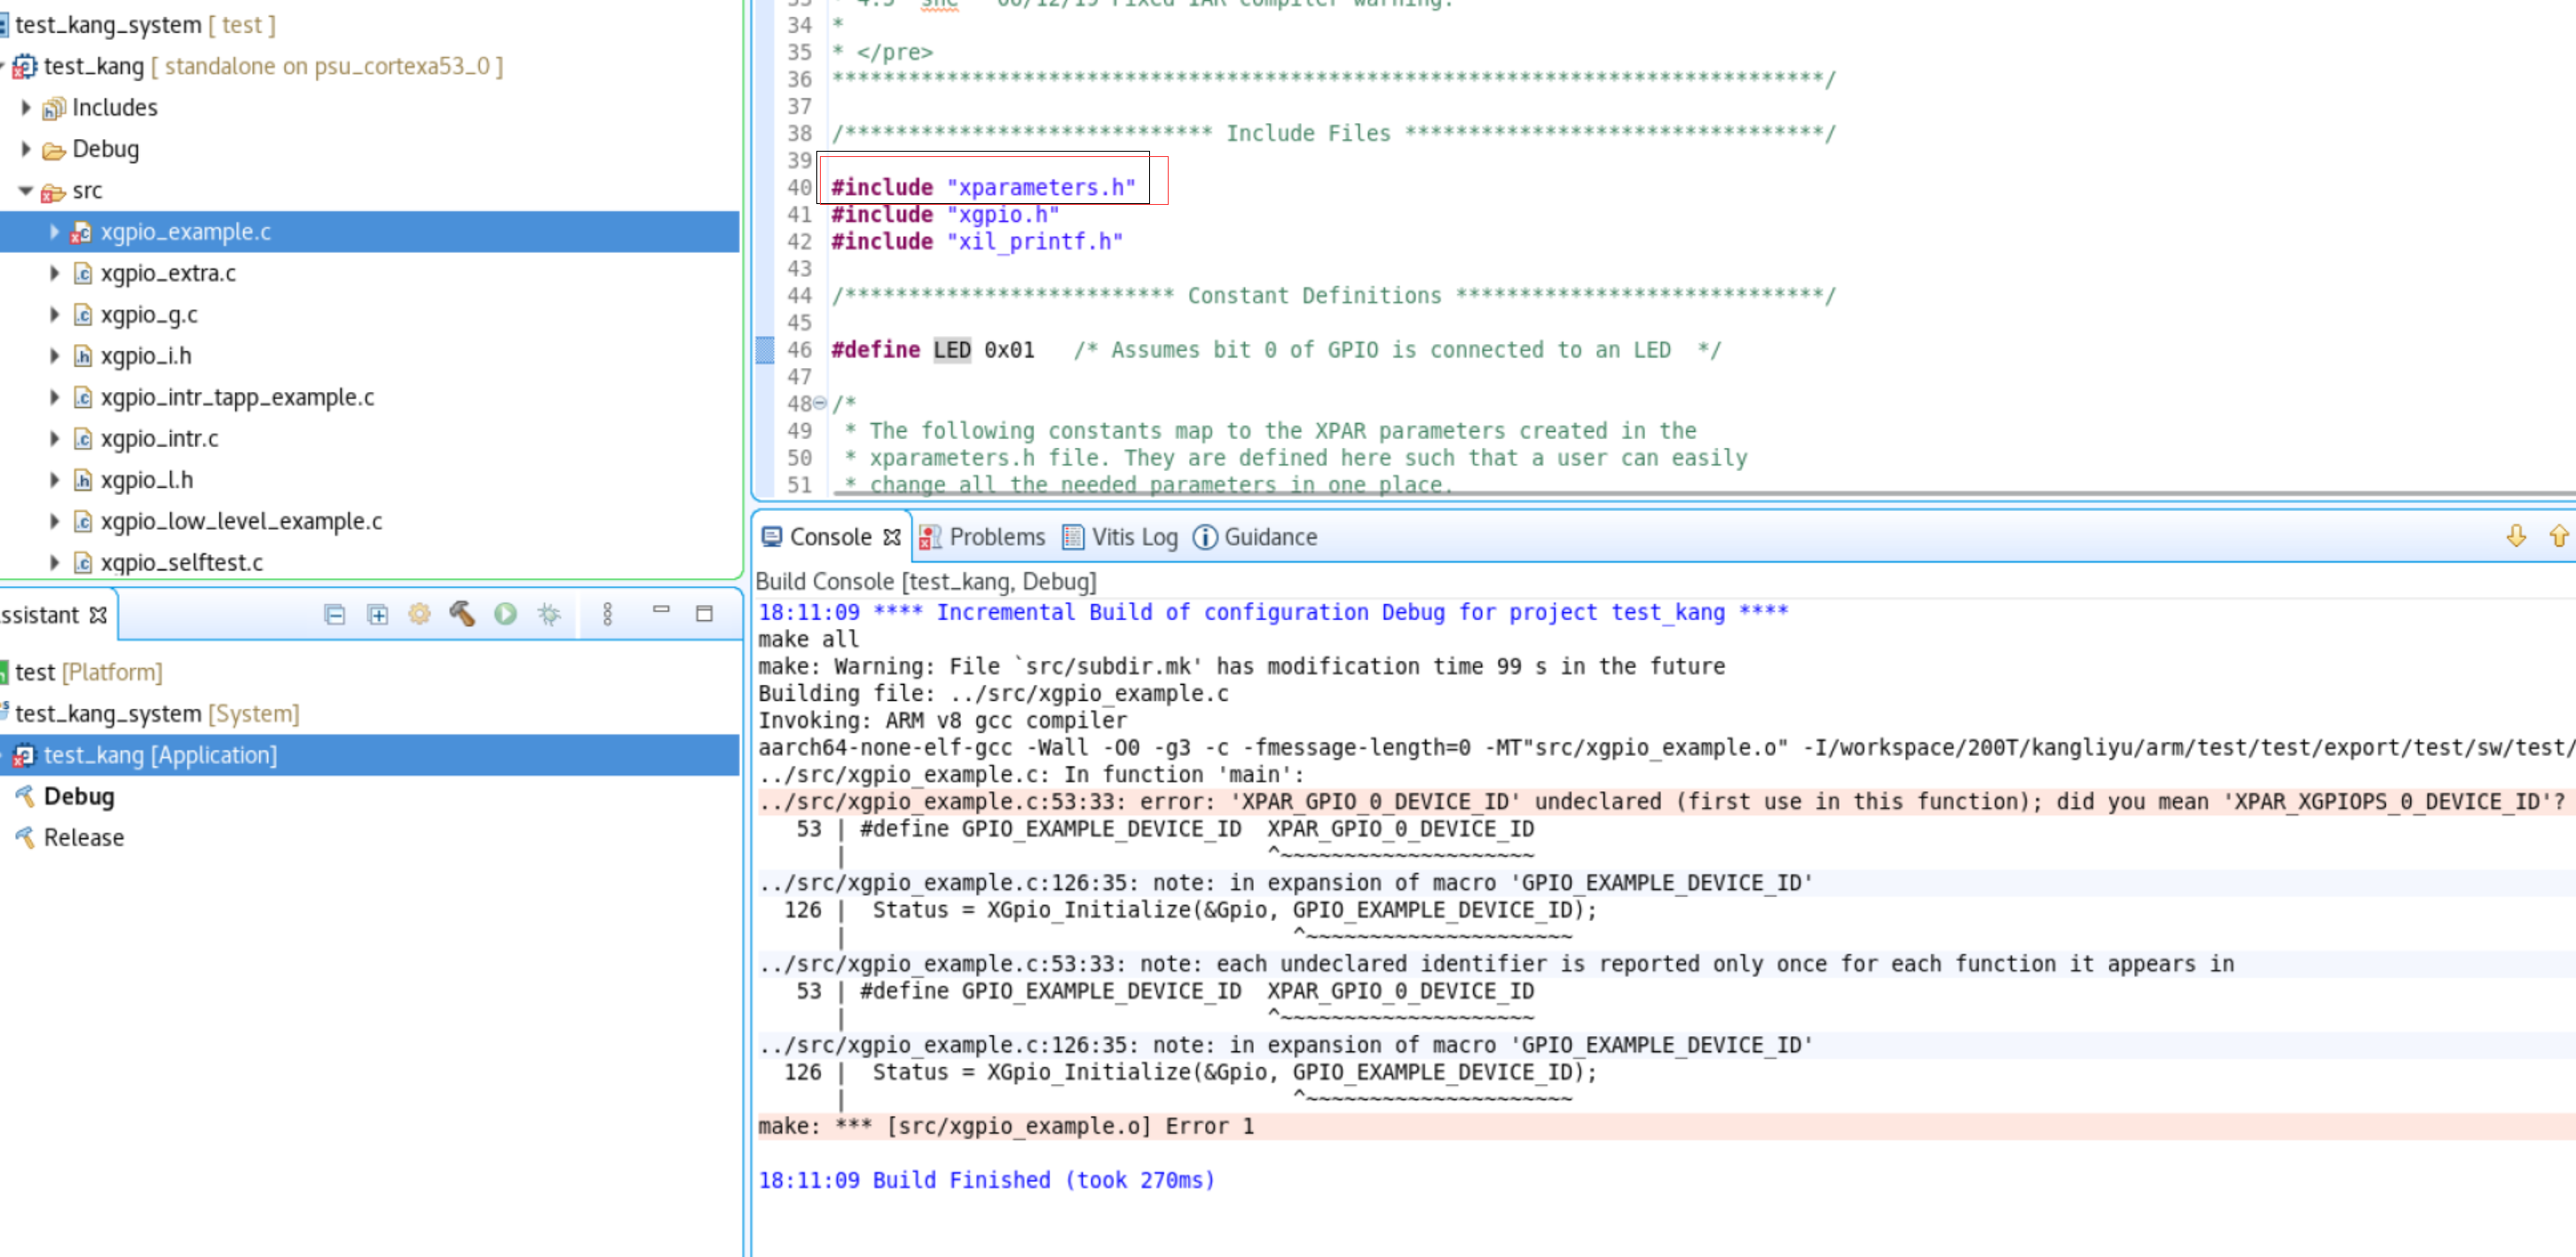Click the console previous-error up arrow
2576x1257 pixels.
(x=2558, y=537)
